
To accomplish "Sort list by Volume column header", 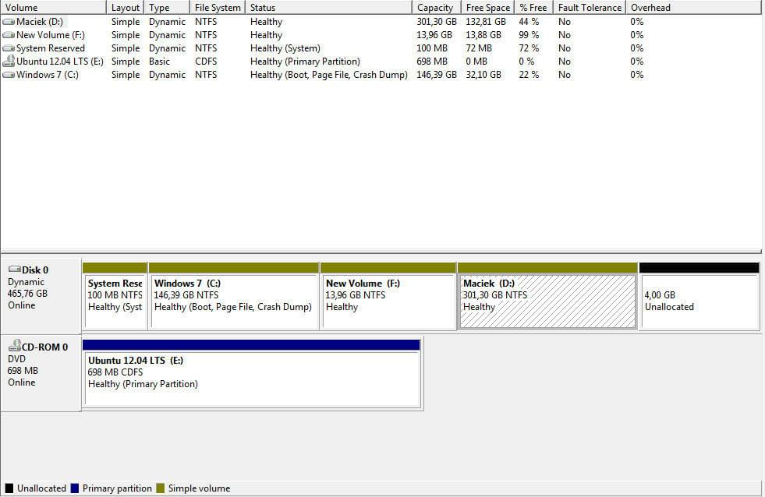I will point(53,7).
